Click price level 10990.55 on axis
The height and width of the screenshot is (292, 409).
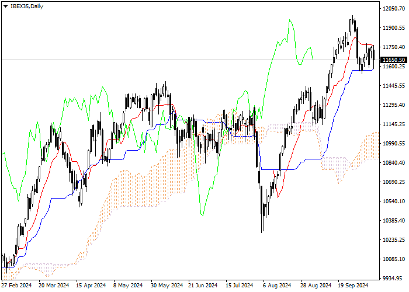tap(394, 144)
